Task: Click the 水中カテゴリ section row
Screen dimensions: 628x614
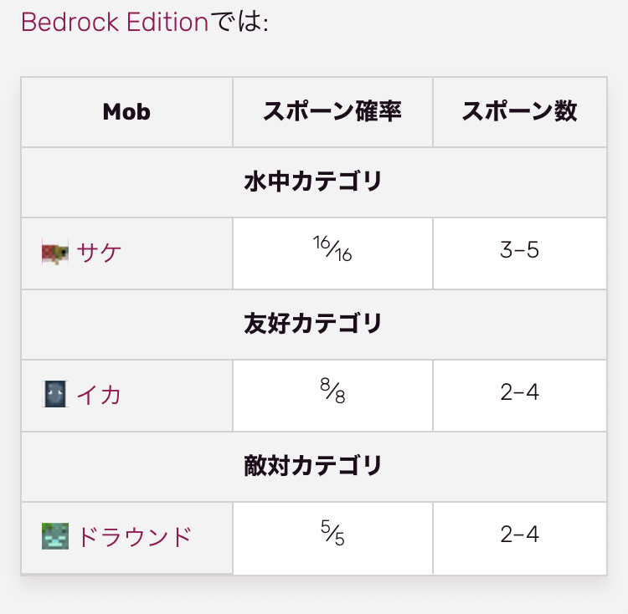Action: coord(313,182)
